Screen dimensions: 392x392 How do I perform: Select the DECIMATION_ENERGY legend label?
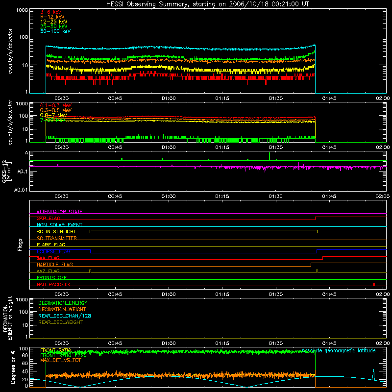[63, 303]
